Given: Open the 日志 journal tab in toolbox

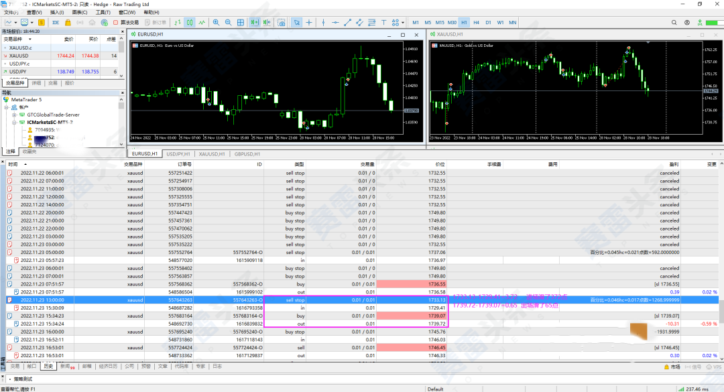Looking at the screenshot, I should point(217,366).
